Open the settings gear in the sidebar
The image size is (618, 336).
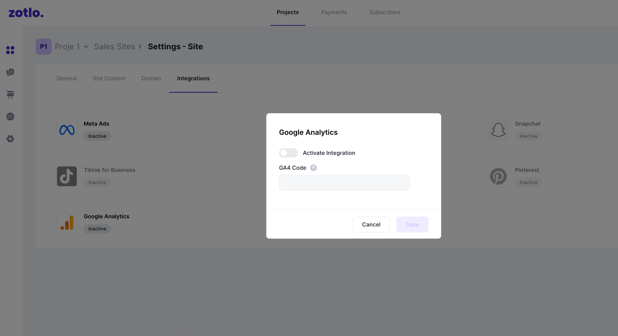click(x=10, y=139)
